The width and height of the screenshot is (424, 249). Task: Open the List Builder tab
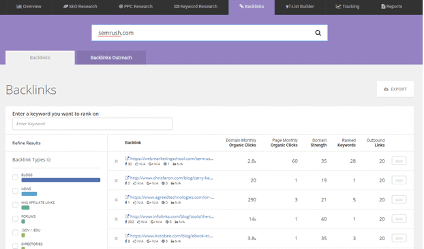click(300, 7)
